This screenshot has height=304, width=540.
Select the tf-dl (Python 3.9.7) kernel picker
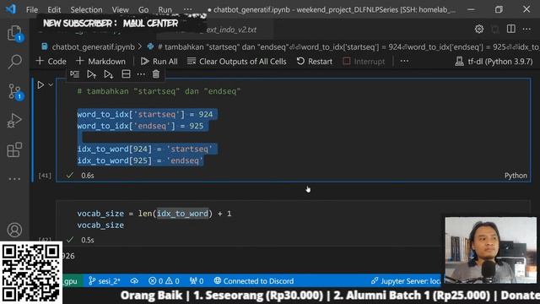[x=494, y=62]
